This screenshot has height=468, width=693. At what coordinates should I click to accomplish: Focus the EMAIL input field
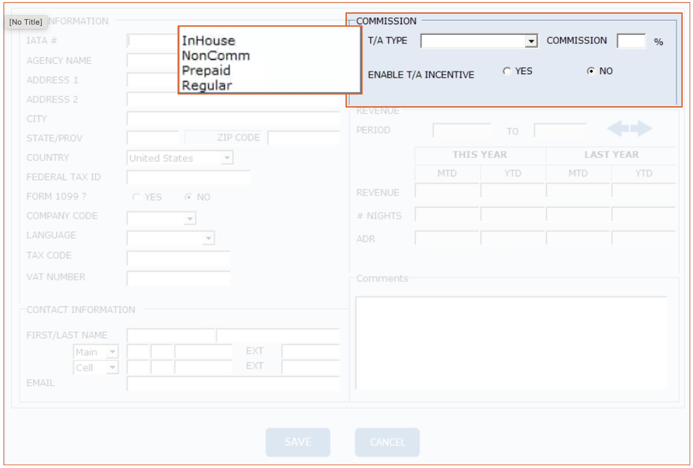click(233, 384)
